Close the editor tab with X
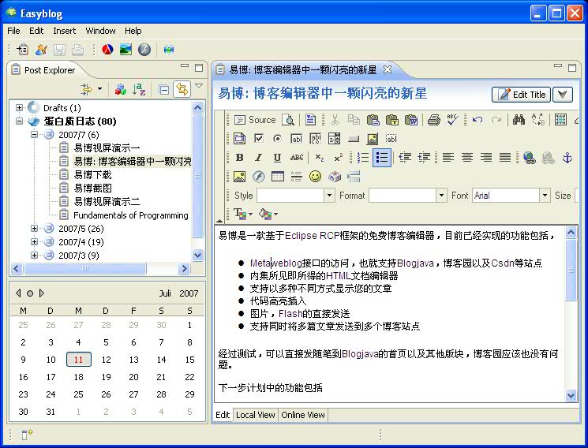 click(x=388, y=69)
